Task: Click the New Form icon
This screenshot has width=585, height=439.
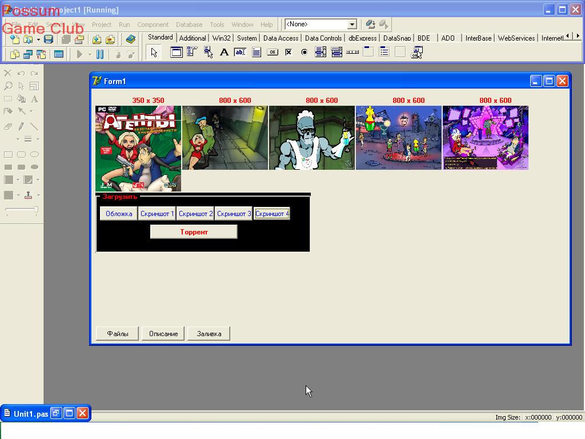Action: pyautogui.click(x=59, y=54)
